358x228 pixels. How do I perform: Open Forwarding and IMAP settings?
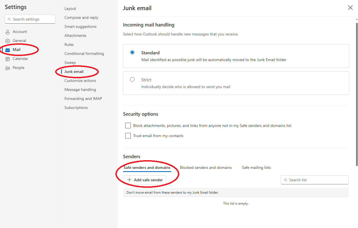pos(83,99)
